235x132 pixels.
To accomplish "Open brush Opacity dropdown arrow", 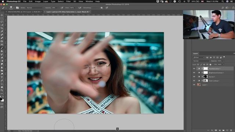I will point(58,8).
